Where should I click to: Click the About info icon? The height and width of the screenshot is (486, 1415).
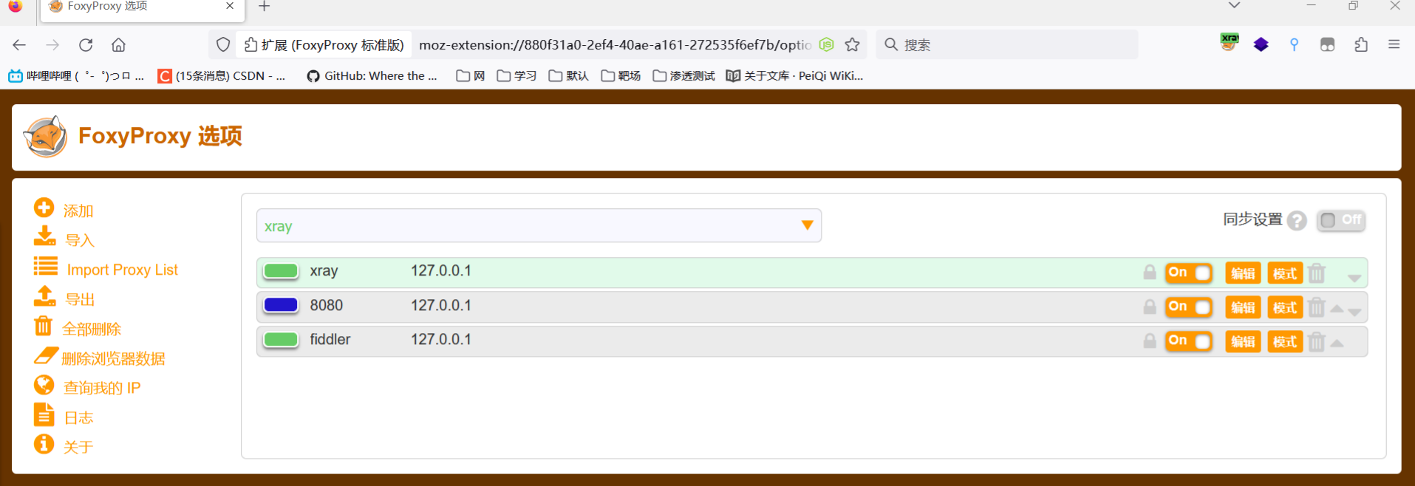44,444
